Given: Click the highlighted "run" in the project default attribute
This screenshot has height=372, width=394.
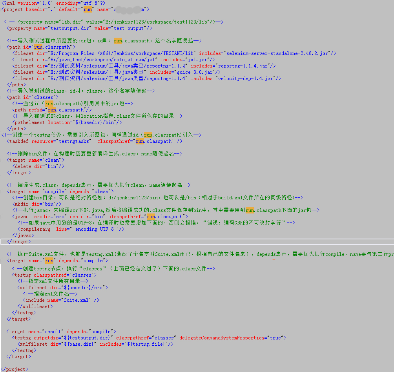Looking at the screenshot, I should tap(88, 9).
